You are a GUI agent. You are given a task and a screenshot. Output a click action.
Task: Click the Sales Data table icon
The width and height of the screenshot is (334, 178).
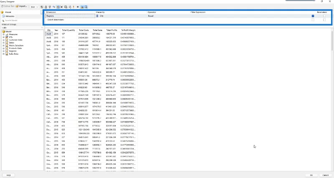[7, 54]
